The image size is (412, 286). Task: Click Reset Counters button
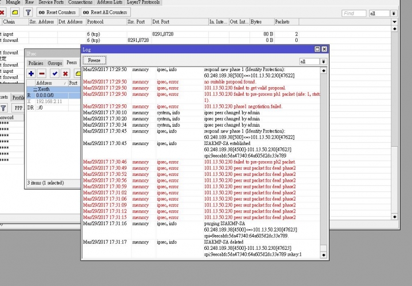57,13
